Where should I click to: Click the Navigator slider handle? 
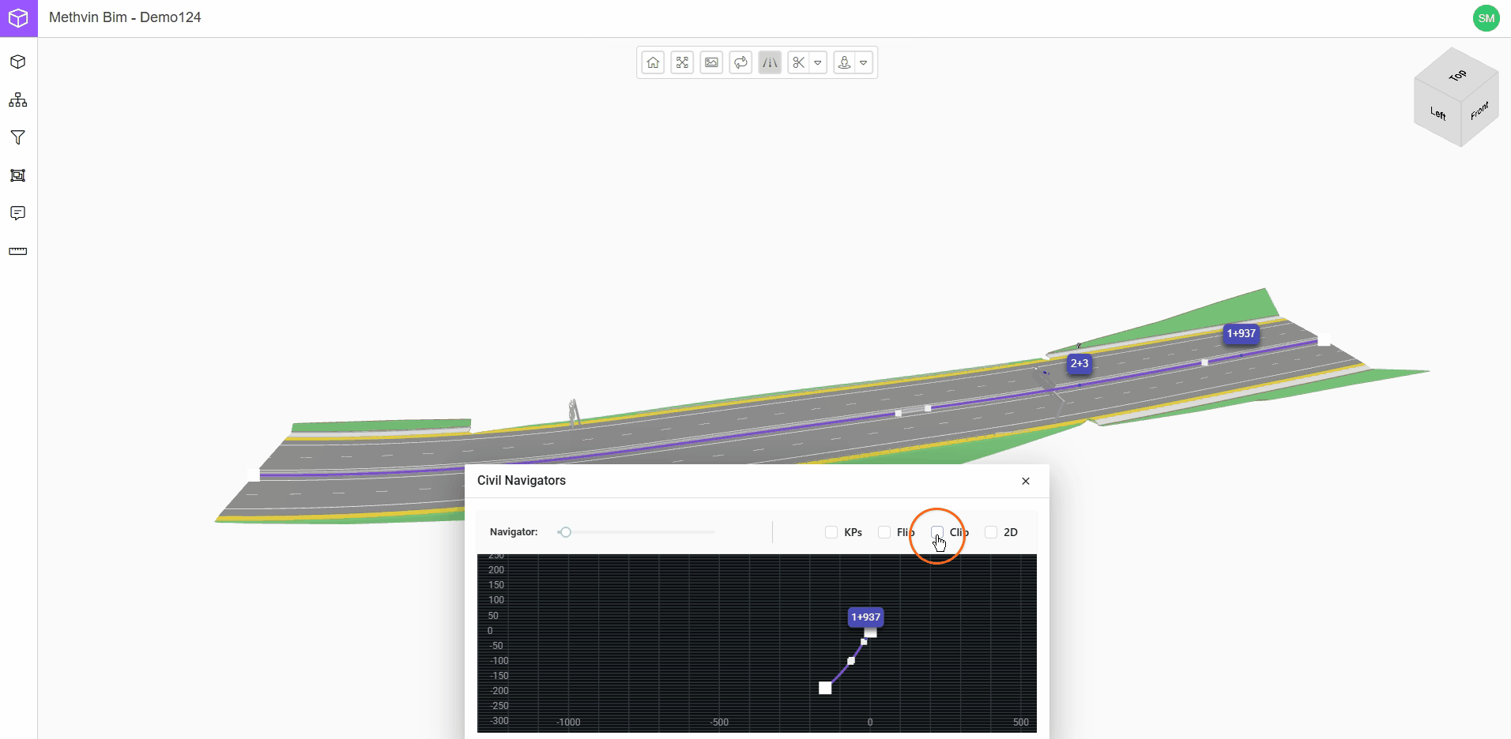tap(565, 532)
